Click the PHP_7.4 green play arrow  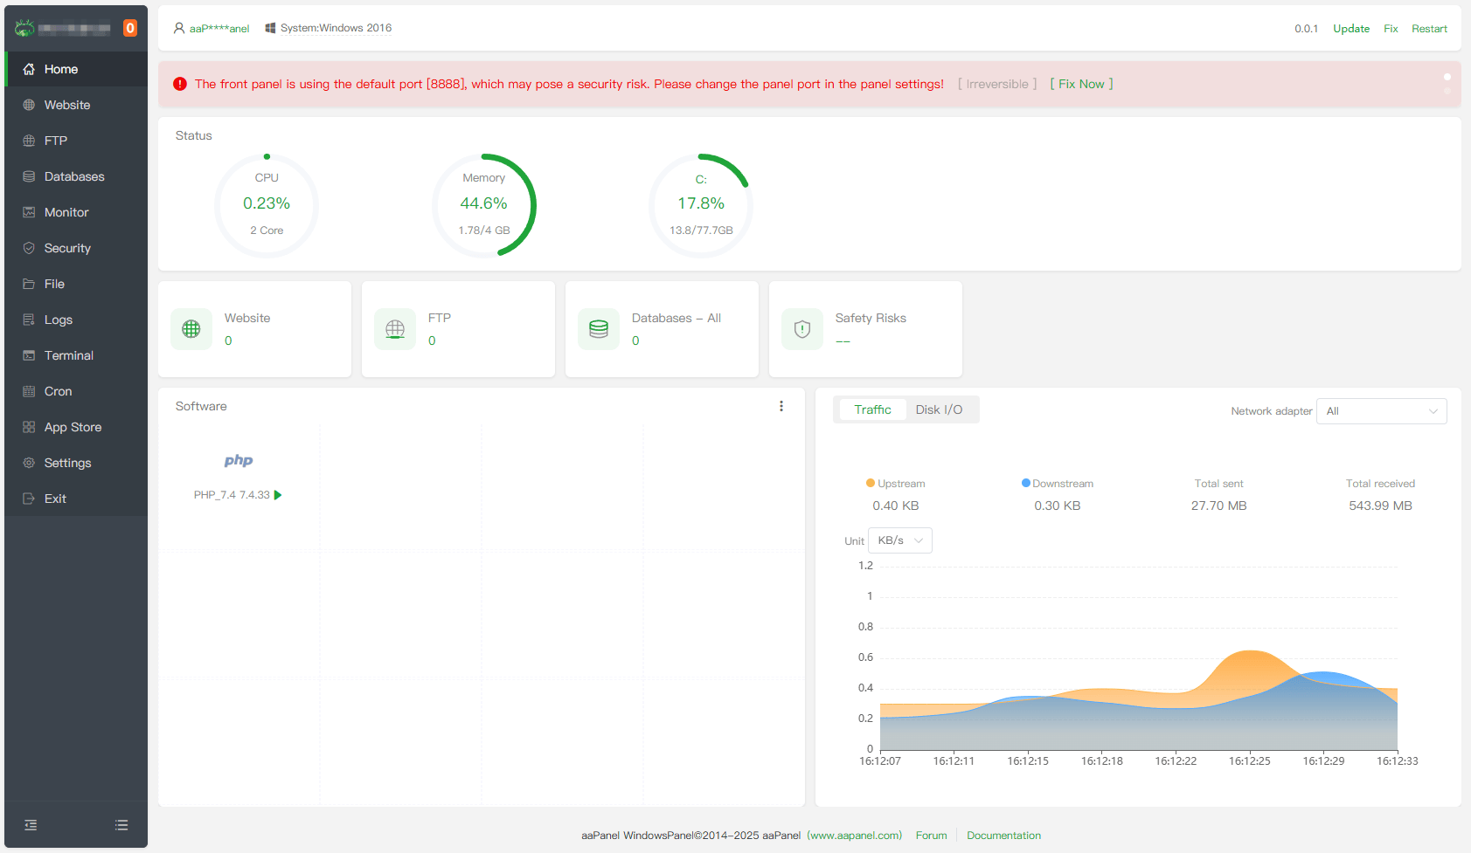[278, 495]
